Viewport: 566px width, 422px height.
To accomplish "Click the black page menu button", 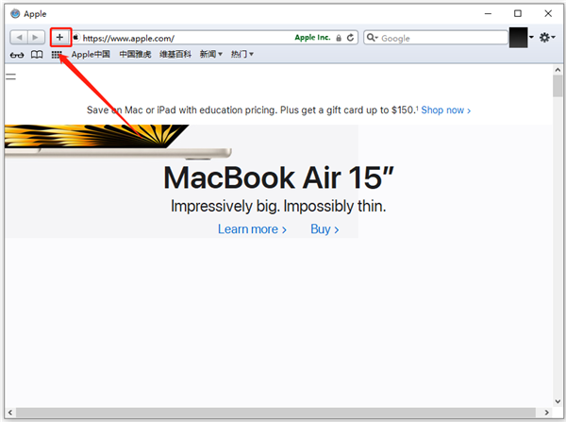I will coord(518,37).
